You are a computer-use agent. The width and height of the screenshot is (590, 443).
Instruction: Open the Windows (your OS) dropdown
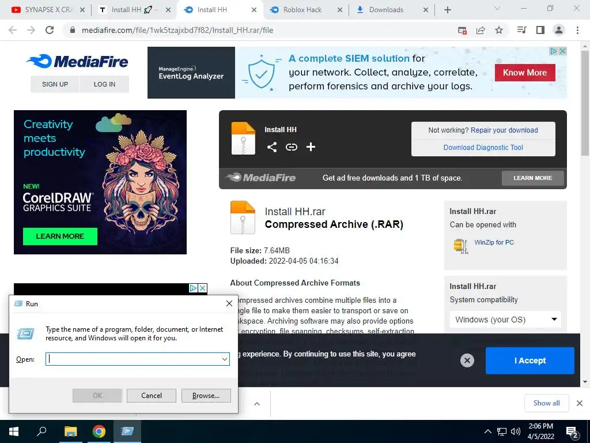[505, 320]
